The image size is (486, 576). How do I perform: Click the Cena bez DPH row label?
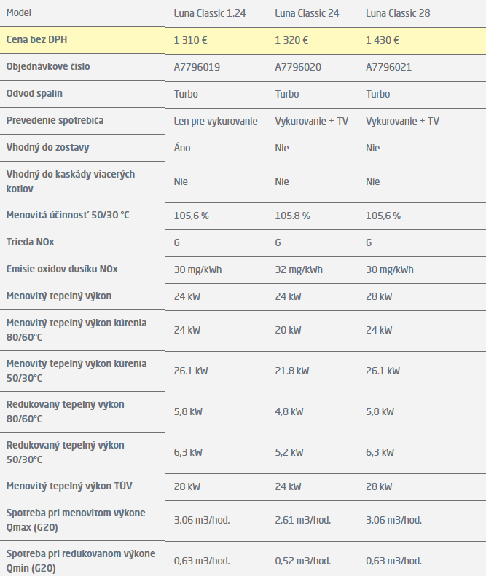(41, 40)
